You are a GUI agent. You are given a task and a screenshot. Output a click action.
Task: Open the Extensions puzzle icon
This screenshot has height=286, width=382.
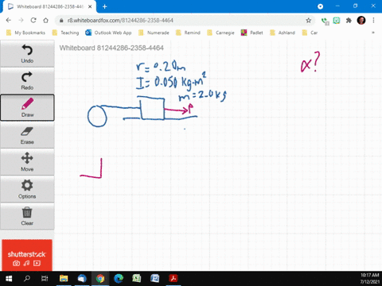click(x=349, y=20)
